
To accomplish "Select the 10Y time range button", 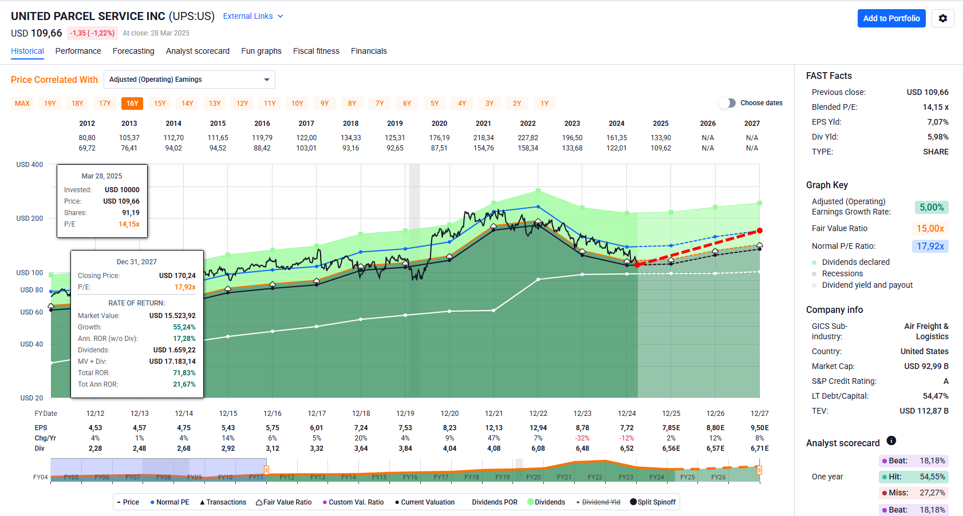I will point(297,104).
